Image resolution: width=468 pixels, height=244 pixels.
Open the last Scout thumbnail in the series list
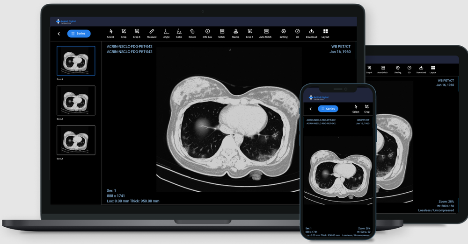click(x=76, y=140)
